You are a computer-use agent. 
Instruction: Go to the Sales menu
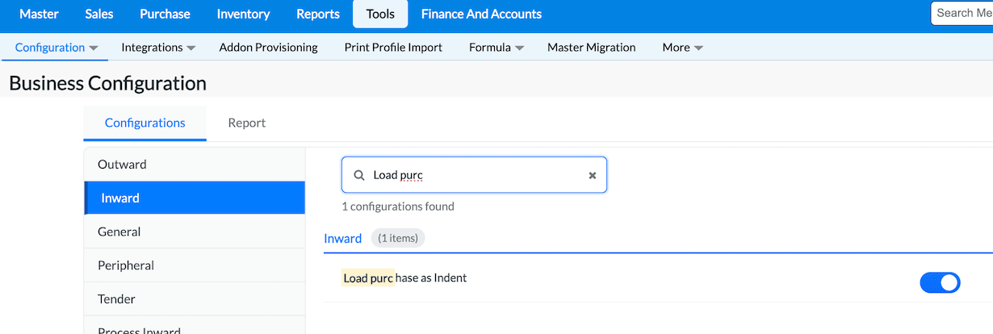tap(99, 14)
